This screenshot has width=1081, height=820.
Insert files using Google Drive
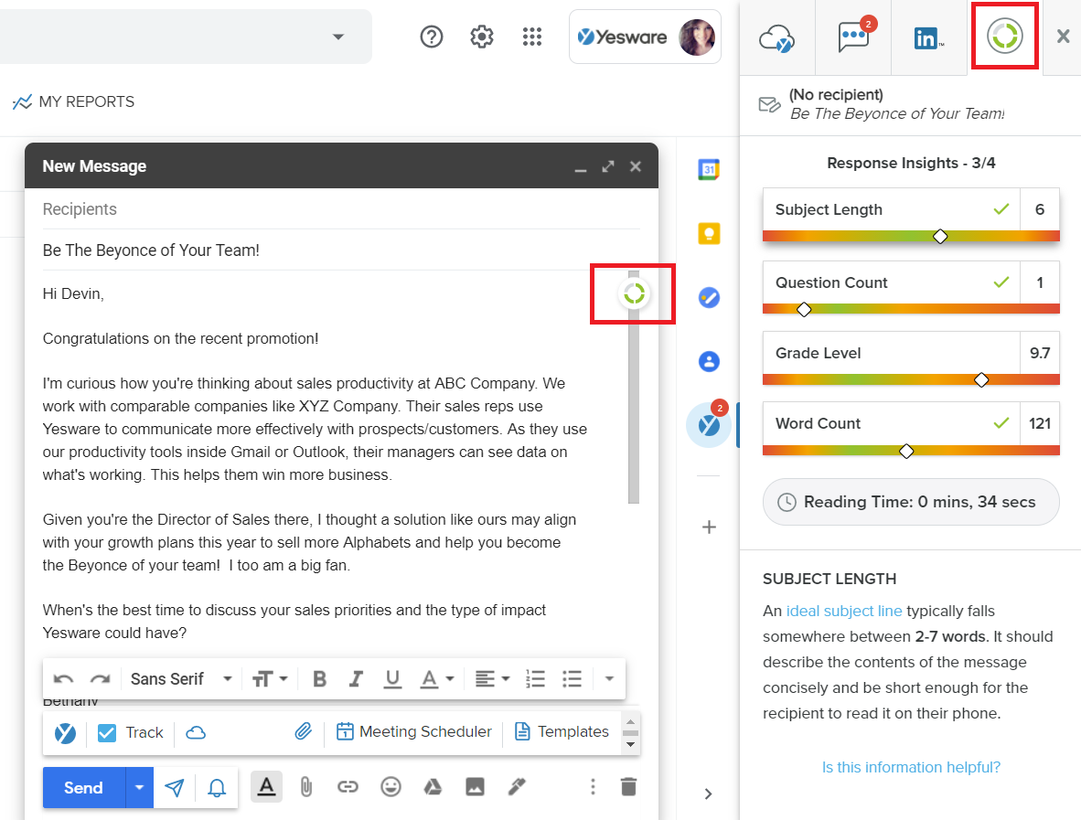(x=433, y=787)
